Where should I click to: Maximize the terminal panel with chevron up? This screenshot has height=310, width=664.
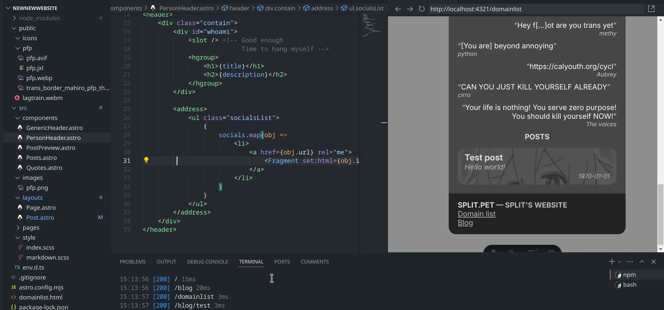[642, 262]
